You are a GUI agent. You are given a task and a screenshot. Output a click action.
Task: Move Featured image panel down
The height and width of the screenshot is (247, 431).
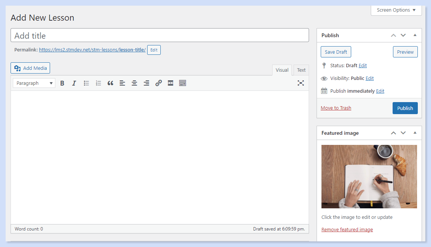point(403,133)
